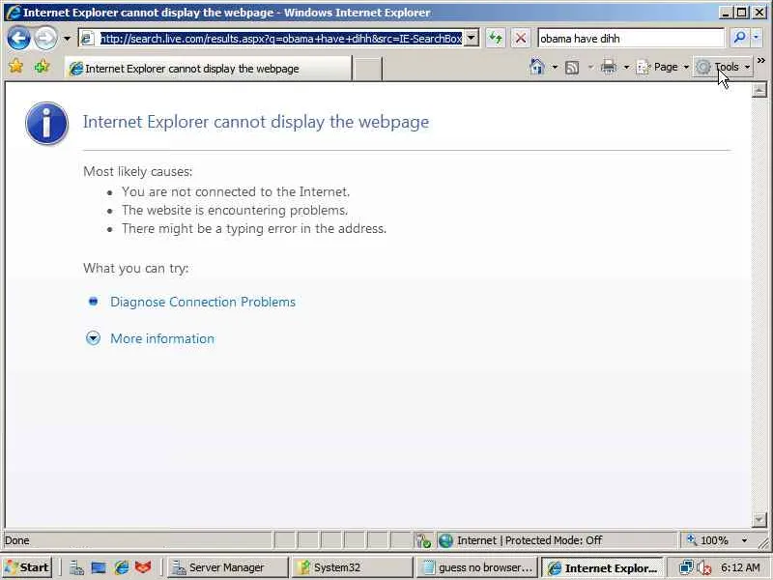Click the 'Most likely causes:' label
773x580 pixels.
[137, 172]
